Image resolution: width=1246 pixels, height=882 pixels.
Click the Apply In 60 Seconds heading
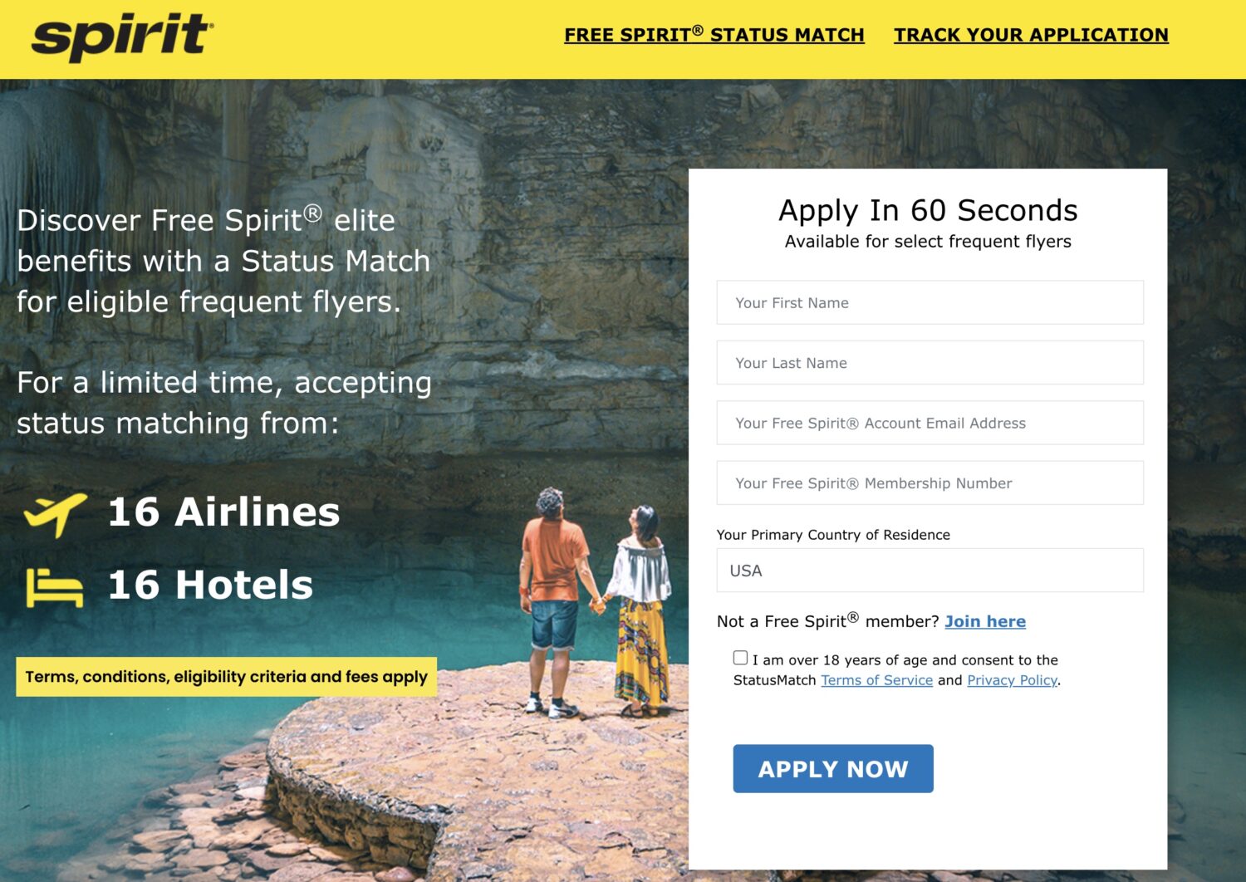click(928, 210)
